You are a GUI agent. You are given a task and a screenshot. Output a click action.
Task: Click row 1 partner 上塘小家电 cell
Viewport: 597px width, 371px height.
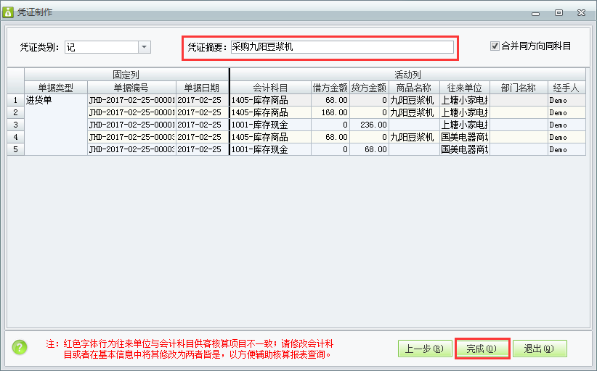(x=465, y=100)
